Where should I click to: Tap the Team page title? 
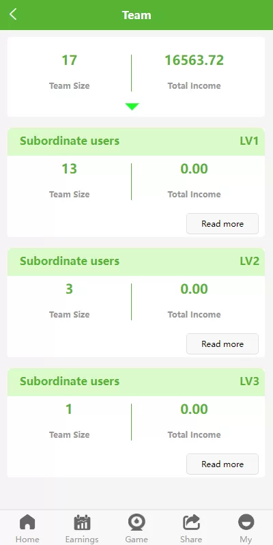[136, 15]
